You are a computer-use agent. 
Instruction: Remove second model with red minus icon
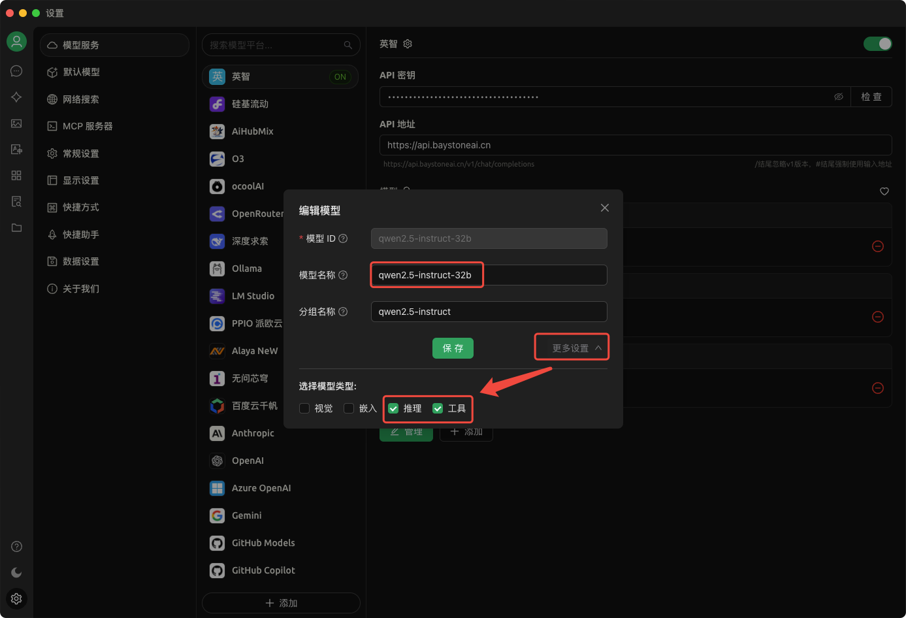coord(878,317)
